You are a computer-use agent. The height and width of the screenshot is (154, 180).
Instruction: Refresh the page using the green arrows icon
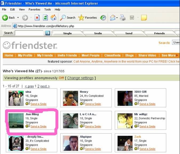coord(45,18)
